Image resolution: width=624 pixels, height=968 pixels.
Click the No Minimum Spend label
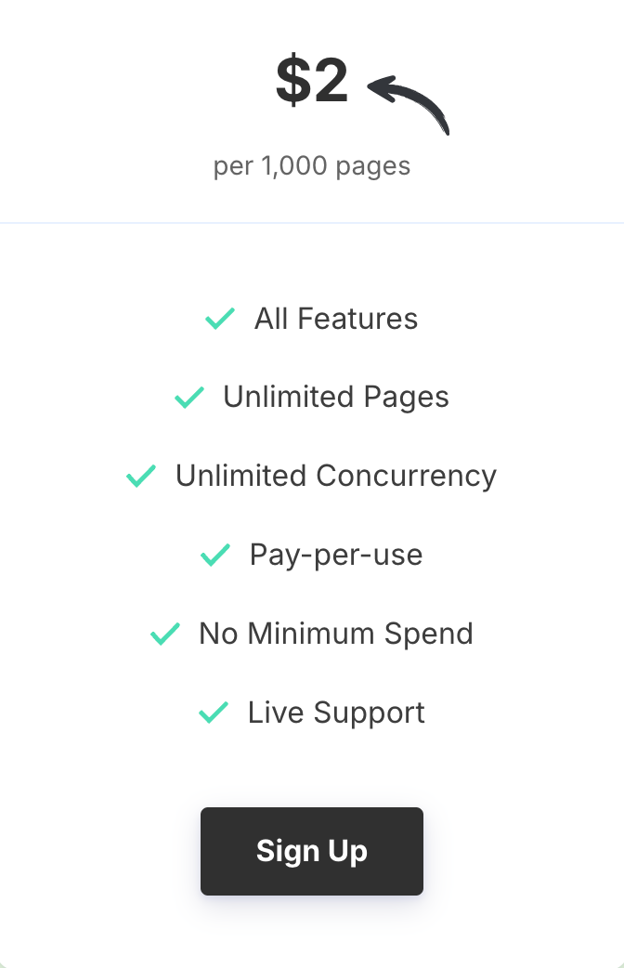point(336,634)
